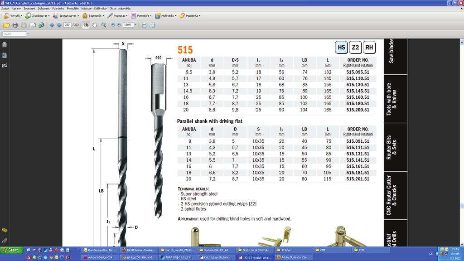Choose the Select cursor tool
This screenshot has height=261, width=464.
86,25
